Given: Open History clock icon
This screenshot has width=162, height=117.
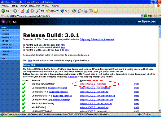Looking at the screenshot, I should [74, 11].
